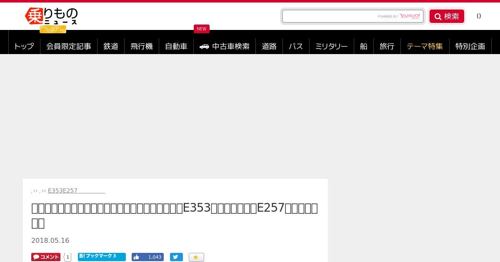
Task: Go to the ミリタリー section
Action: coord(332,46)
